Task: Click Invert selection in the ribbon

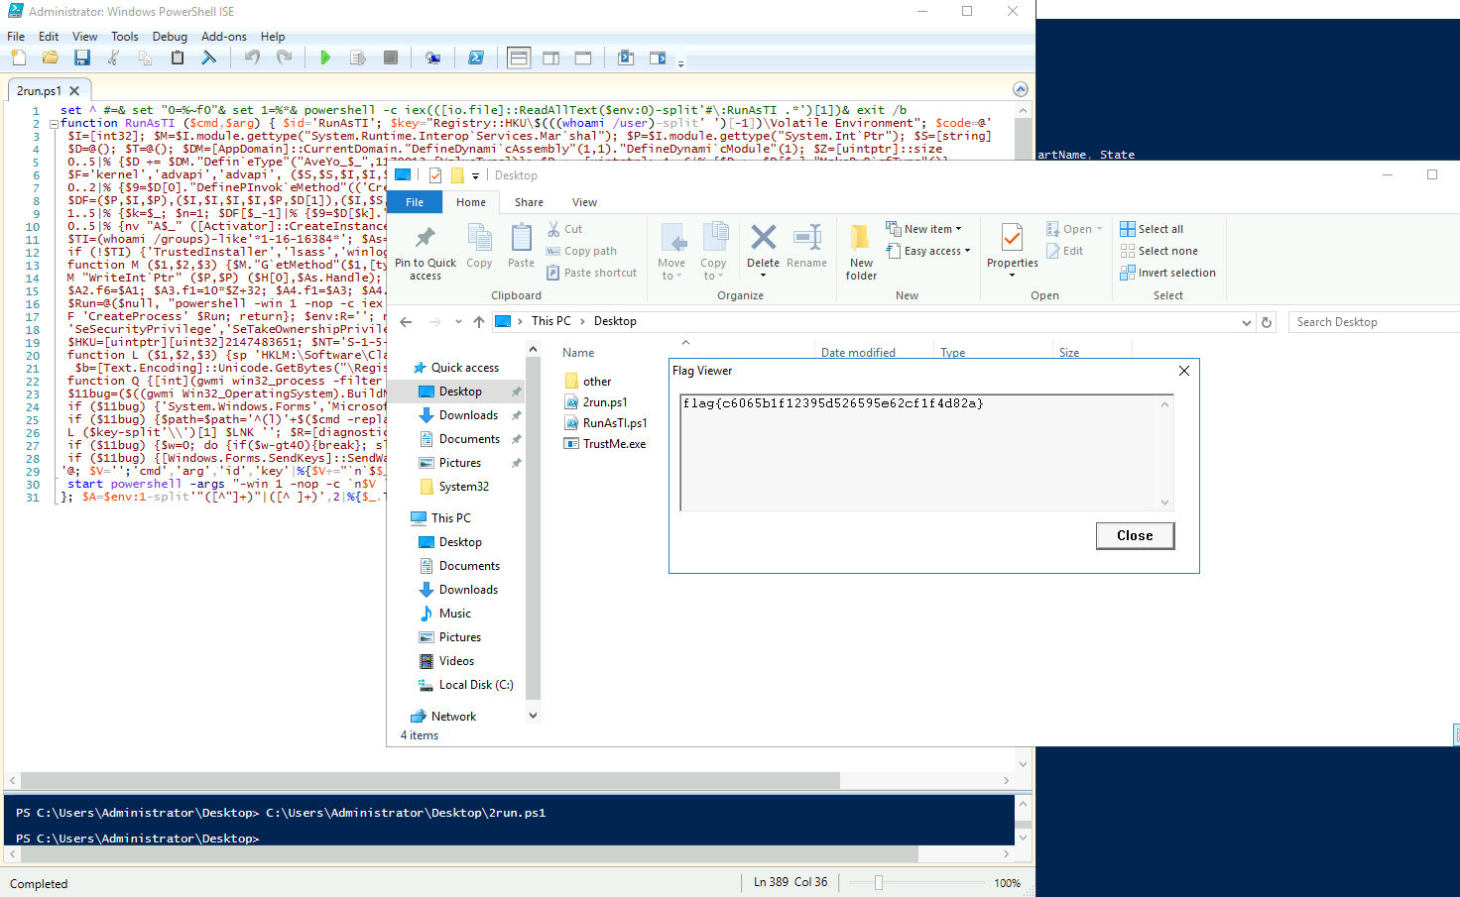Action: pyautogui.click(x=1167, y=273)
